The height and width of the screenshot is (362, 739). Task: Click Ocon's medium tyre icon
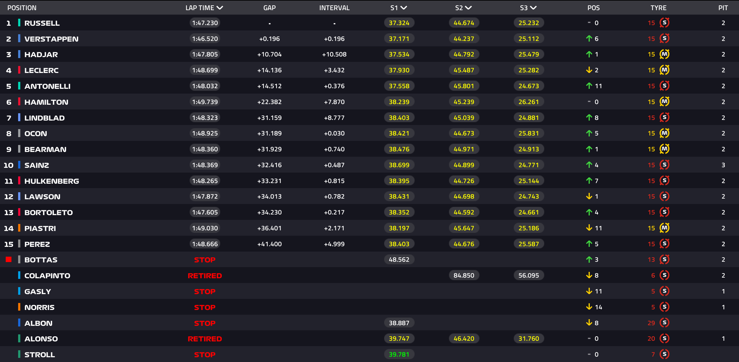pyautogui.click(x=664, y=133)
